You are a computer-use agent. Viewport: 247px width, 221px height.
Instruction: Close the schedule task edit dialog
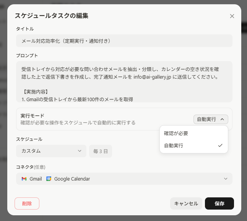232,16
